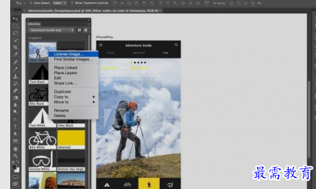
Task: Select the Pen tool
Action: [x=15, y=120]
